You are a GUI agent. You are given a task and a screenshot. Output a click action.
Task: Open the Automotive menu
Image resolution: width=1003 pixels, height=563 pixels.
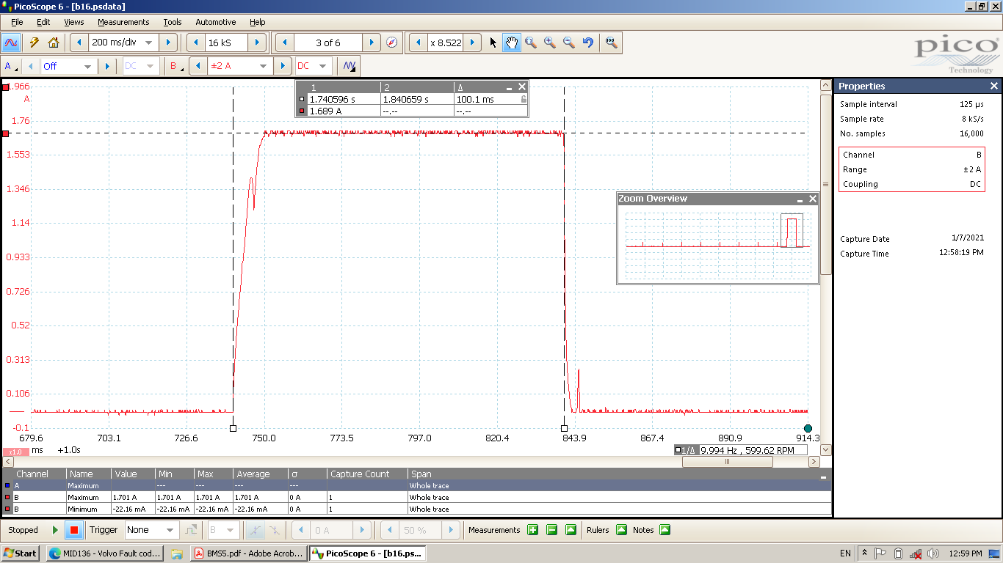(216, 22)
